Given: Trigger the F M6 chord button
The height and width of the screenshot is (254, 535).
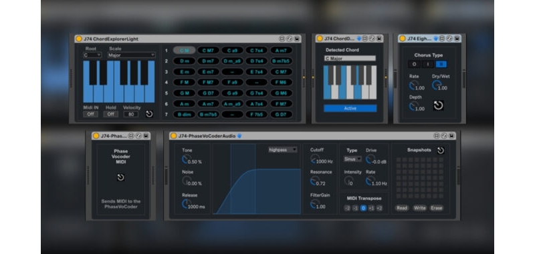Looking at the screenshot, I should (281, 83).
